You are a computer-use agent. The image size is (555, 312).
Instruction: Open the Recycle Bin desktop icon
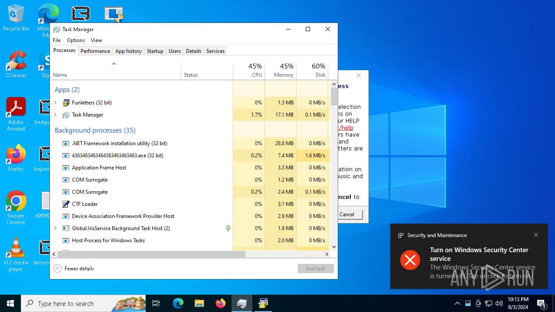click(16, 18)
